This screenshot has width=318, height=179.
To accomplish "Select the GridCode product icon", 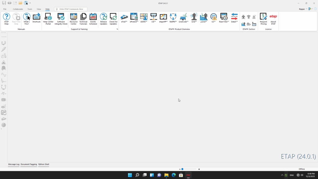I will coord(183,18).
